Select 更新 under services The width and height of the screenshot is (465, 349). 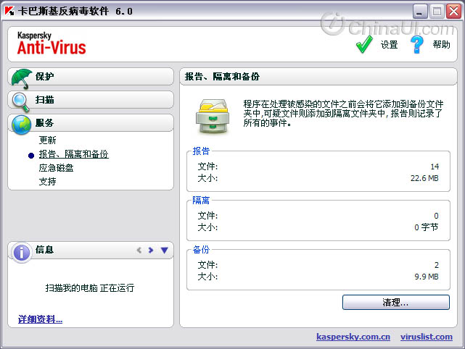47,140
